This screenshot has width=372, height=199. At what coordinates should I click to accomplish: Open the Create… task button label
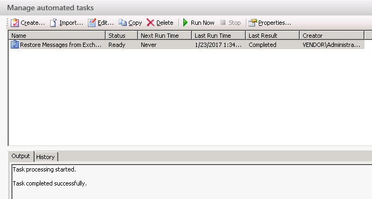tap(33, 23)
